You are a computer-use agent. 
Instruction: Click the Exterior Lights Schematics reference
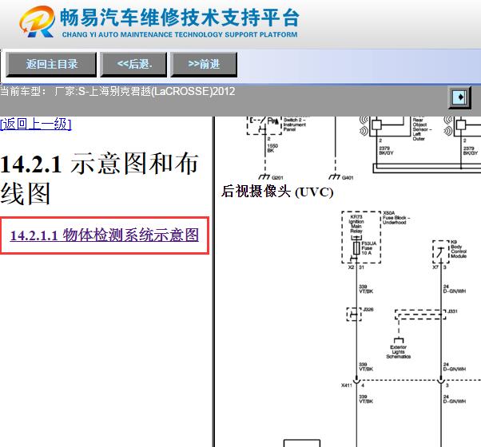398,351
